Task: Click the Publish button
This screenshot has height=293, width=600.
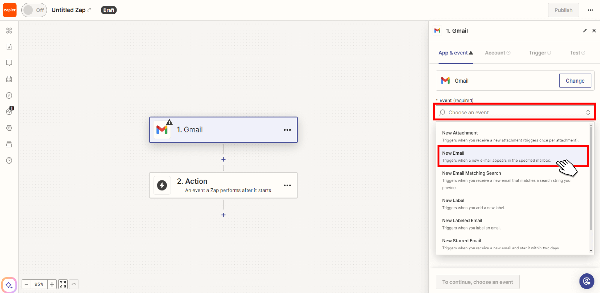Action: click(563, 10)
